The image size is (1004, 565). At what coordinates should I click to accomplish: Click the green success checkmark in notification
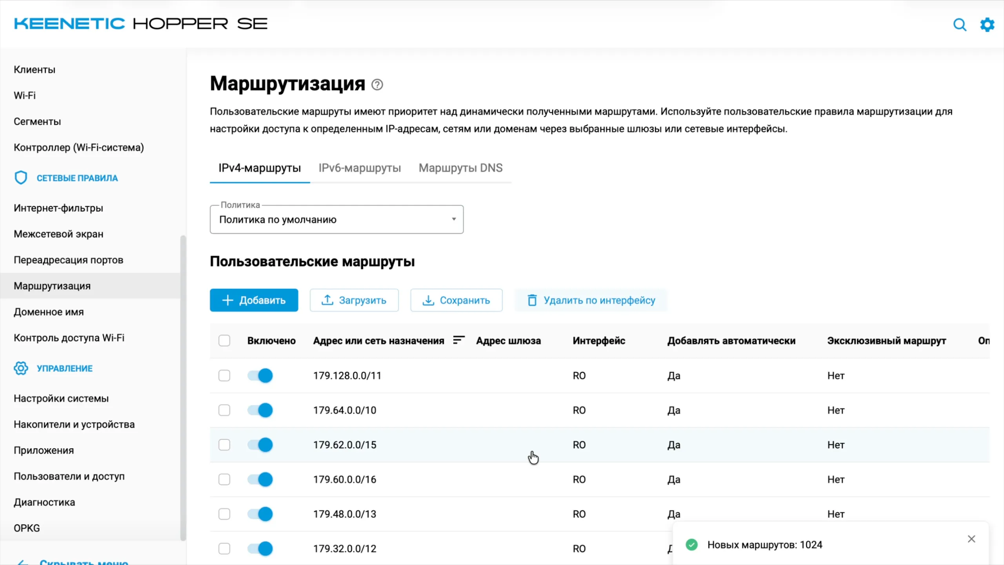(691, 545)
